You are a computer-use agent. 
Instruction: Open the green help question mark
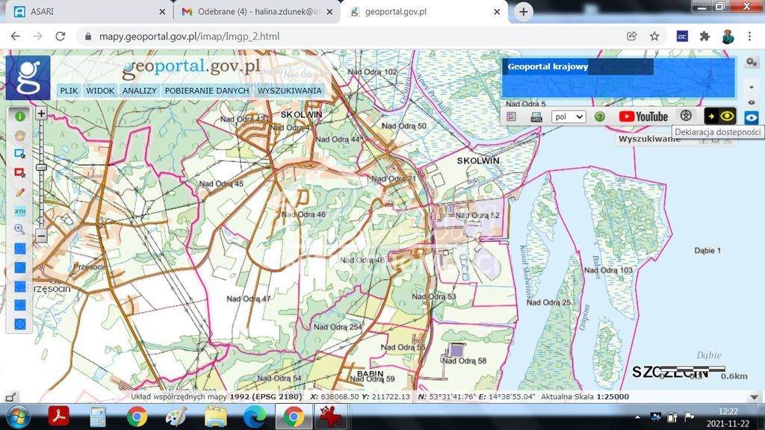tap(599, 116)
